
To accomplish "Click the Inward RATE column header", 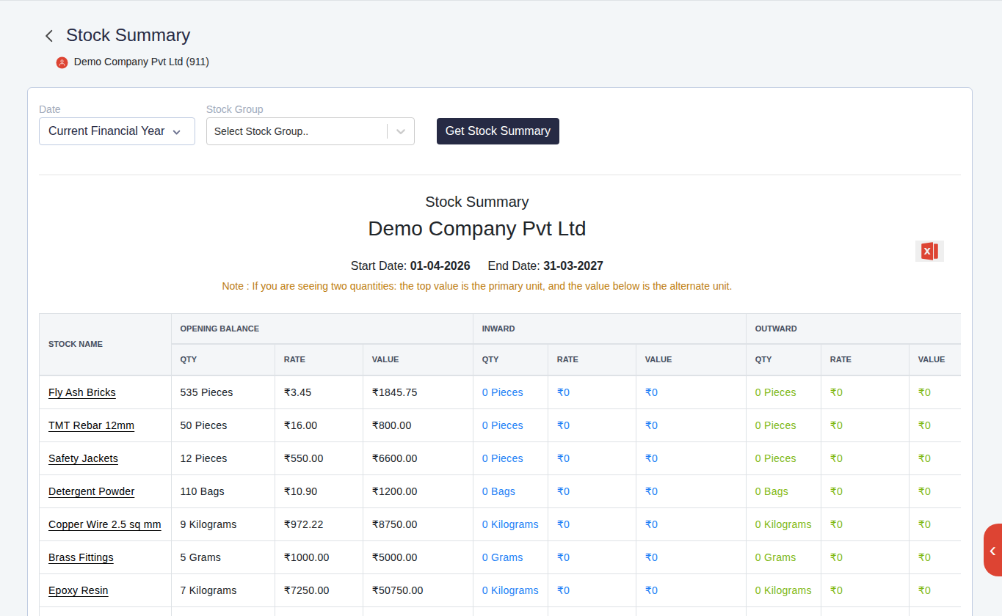I will (x=592, y=359).
